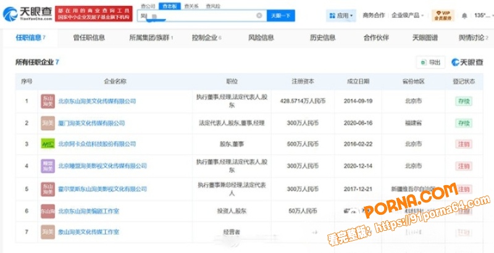Click the 50万人民币 capital cell
The height and width of the screenshot is (253, 494).
pyautogui.click(x=303, y=211)
